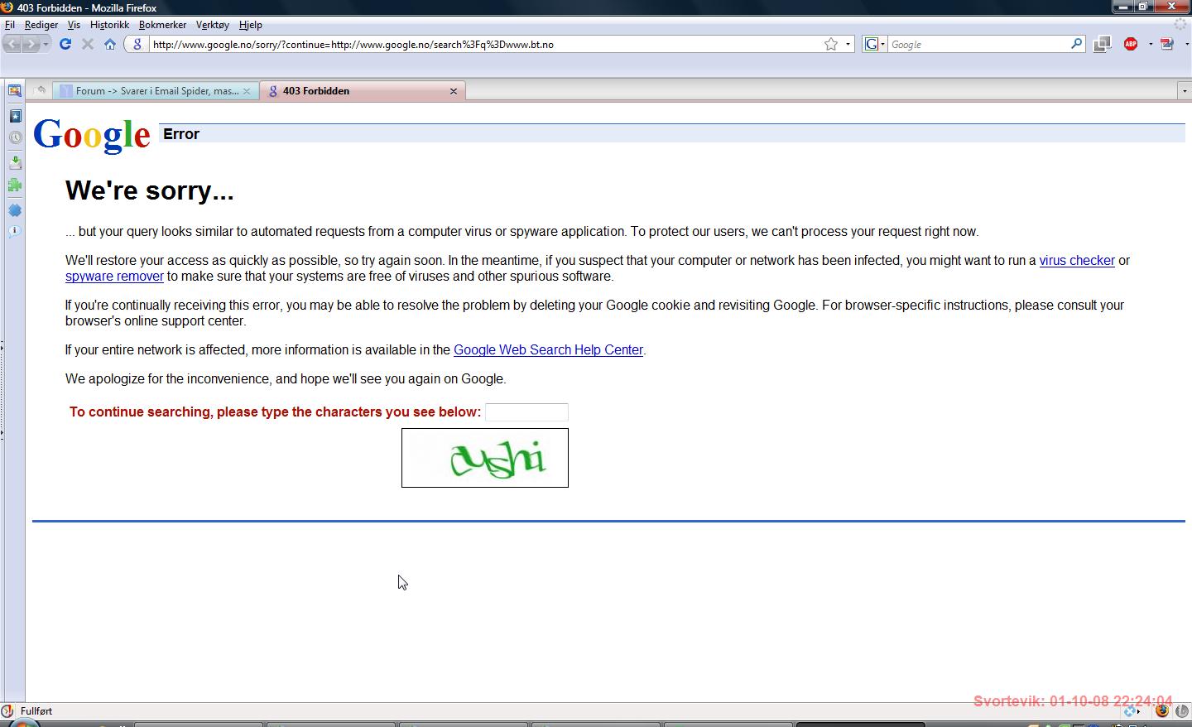This screenshot has height=727, width=1192.
Task: Click the magnifier search button
Action: pos(1076,44)
